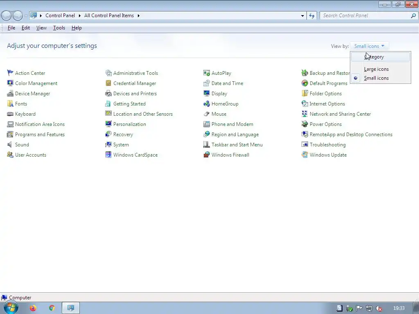
Task: Open the Folder Options link
Action: 325,94
